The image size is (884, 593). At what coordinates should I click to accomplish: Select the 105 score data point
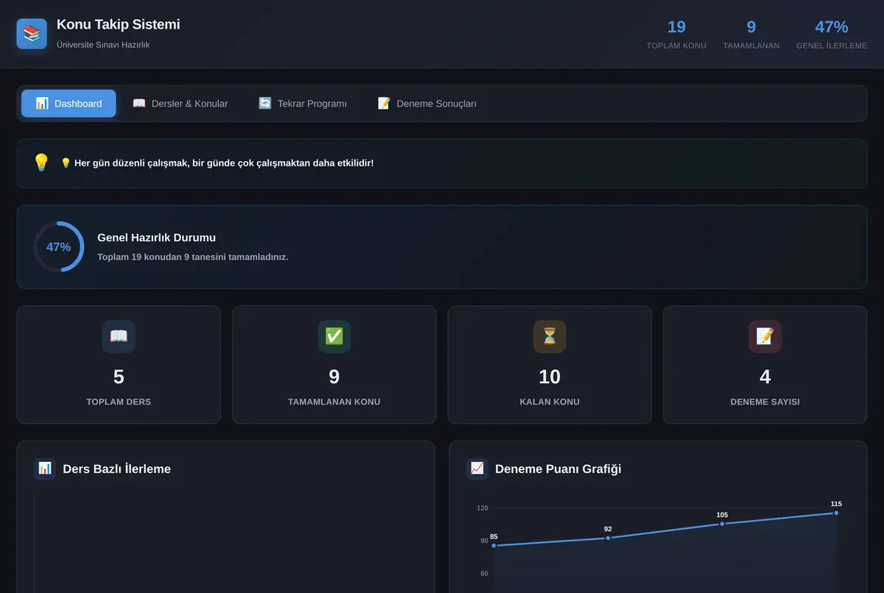pyautogui.click(x=722, y=524)
